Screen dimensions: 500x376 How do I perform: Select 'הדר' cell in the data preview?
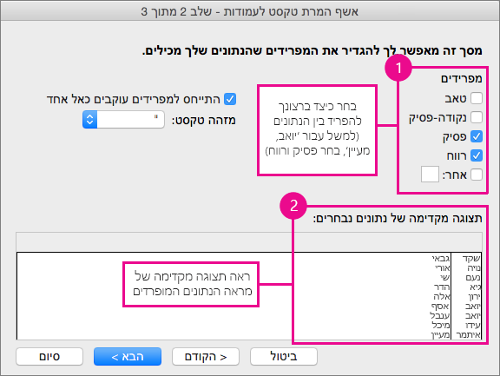442,287
